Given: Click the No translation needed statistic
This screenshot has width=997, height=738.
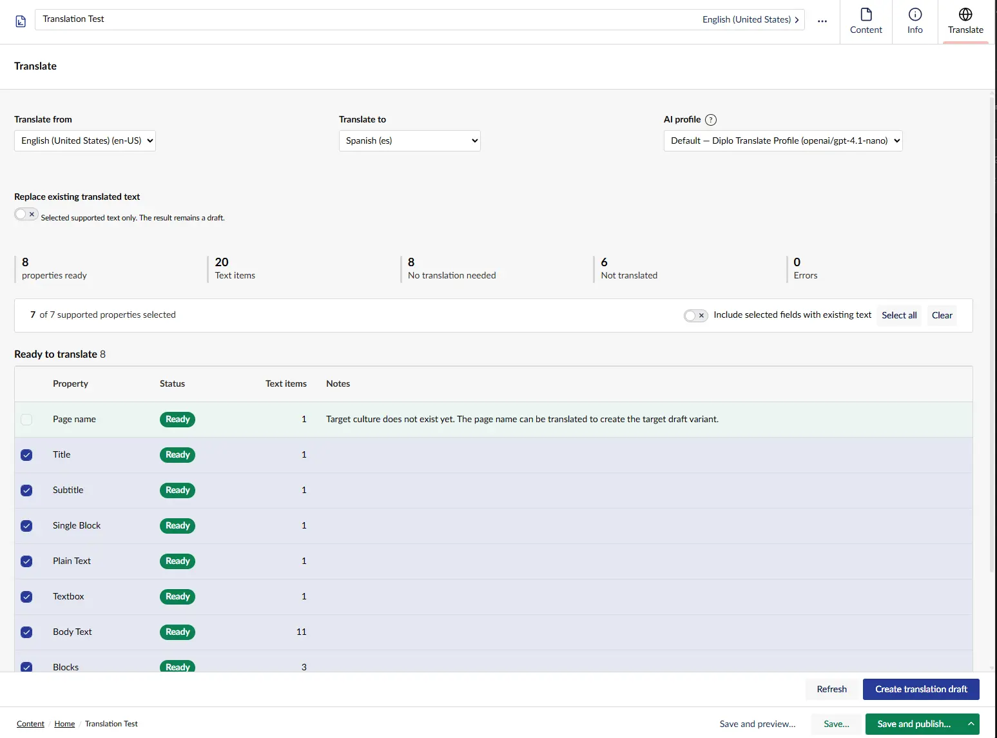Looking at the screenshot, I should click(x=452, y=269).
